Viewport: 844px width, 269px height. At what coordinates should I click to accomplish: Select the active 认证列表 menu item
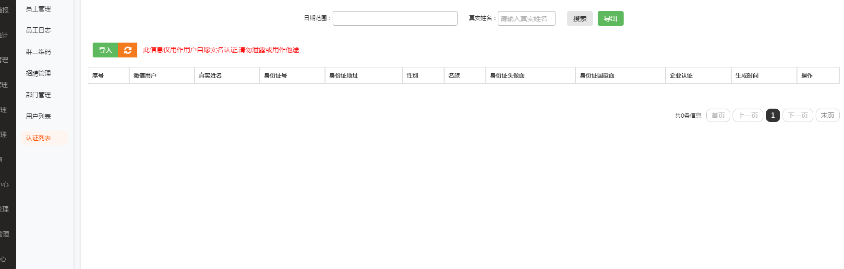coord(38,138)
